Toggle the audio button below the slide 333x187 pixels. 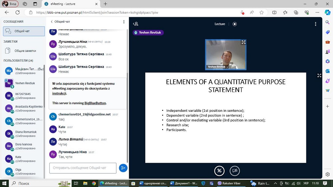coord(219,171)
